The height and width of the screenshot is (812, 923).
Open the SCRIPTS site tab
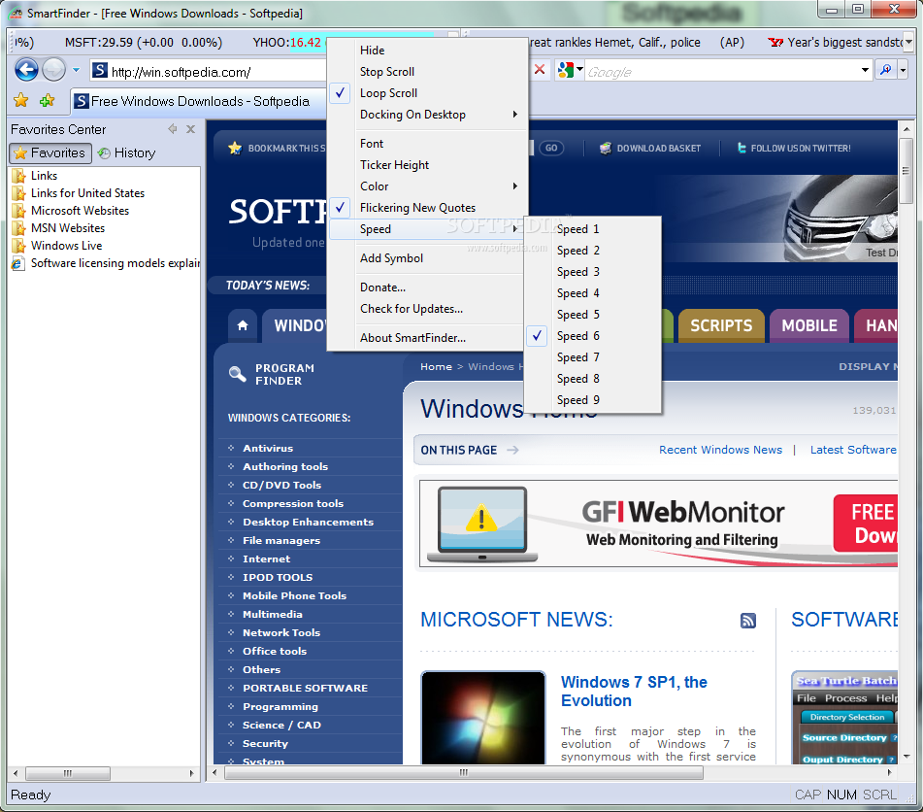point(721,325)
